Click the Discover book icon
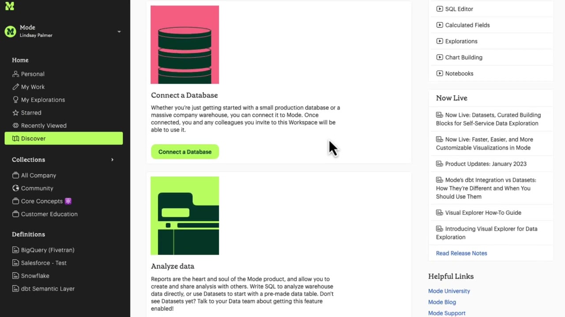565x317 pixels. click(16, 138)
